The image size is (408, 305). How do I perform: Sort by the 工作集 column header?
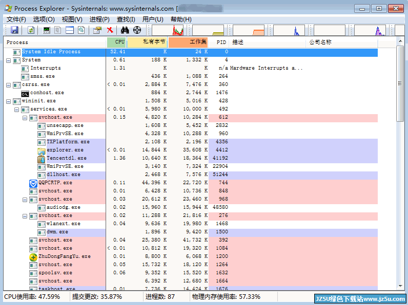[x=188, y=42]
